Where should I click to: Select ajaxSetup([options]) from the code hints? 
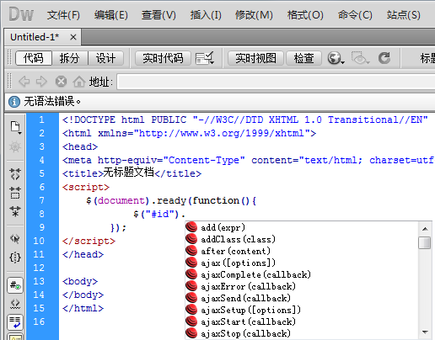[301, 310]
